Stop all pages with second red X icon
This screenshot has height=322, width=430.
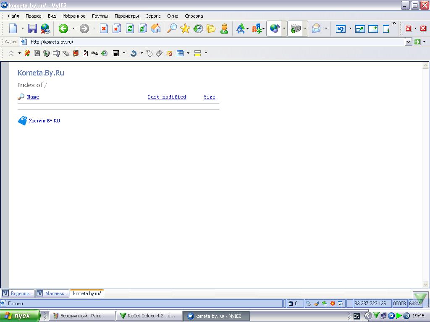pyautogui.click(x=117, y=28)
